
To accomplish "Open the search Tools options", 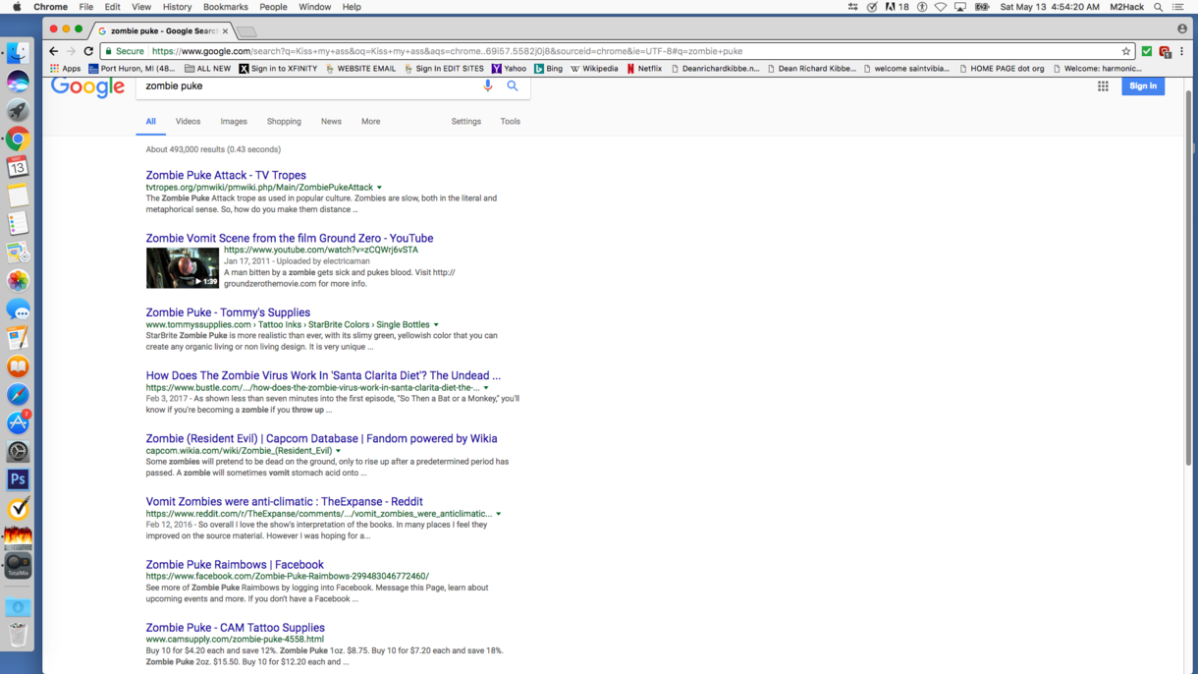I will tap(511, 122).
